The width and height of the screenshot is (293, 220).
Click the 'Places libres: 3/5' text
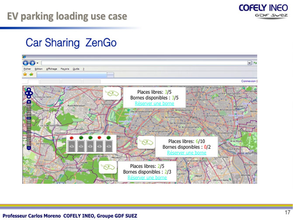154,92
